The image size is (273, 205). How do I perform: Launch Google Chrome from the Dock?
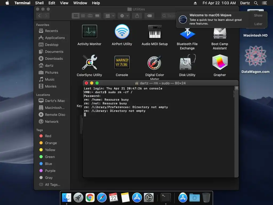pyautogui.click(x=90, y=198)
